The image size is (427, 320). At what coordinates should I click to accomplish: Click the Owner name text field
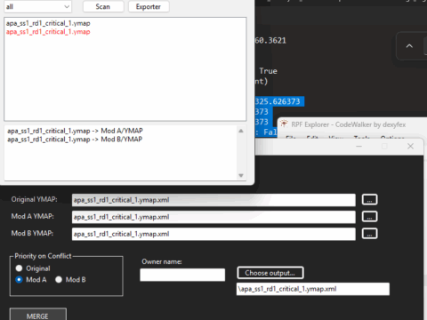coord(182,275)
